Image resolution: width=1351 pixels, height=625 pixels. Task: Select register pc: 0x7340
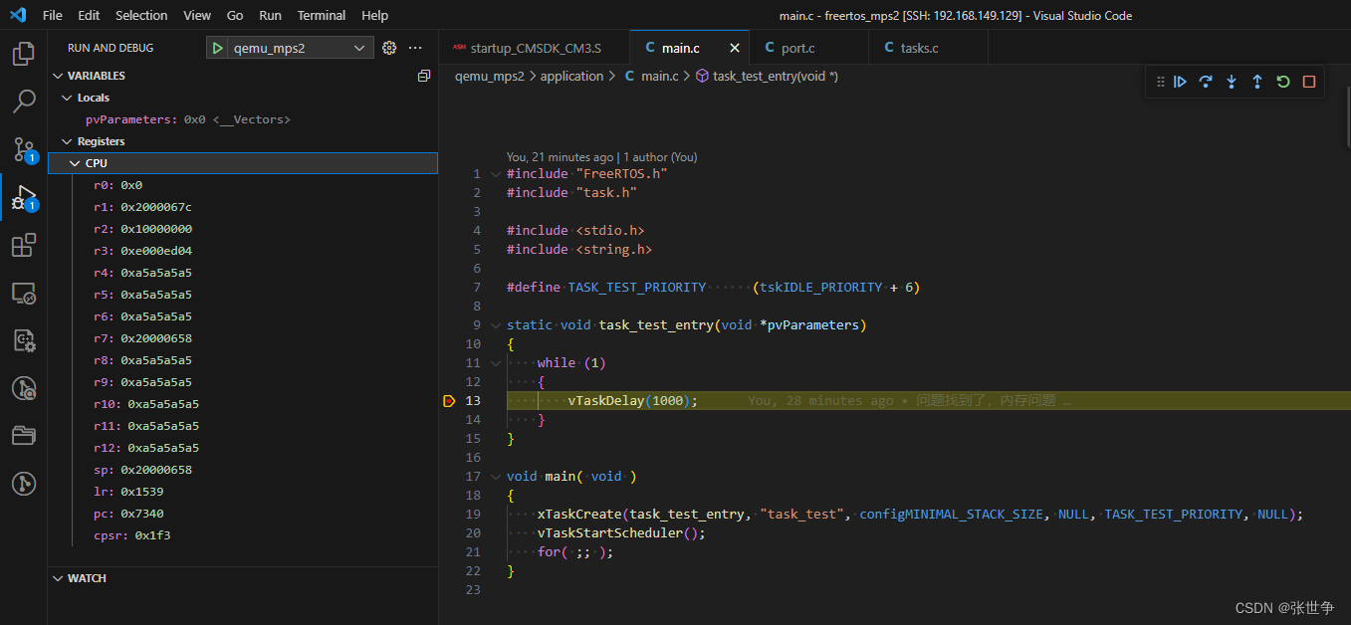(x=242, y=514)
